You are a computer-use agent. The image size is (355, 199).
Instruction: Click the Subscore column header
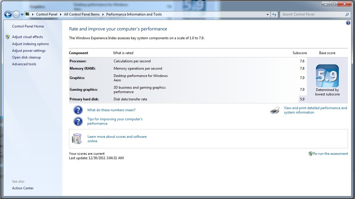tap(300, 53)
